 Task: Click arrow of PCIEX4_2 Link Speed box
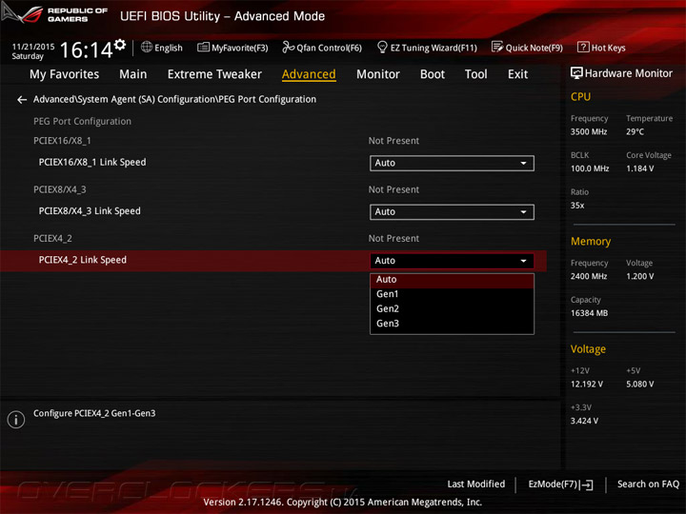pos(524,261)
